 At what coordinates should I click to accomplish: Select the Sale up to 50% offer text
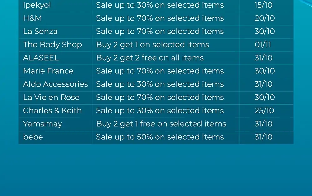point(160,137)
